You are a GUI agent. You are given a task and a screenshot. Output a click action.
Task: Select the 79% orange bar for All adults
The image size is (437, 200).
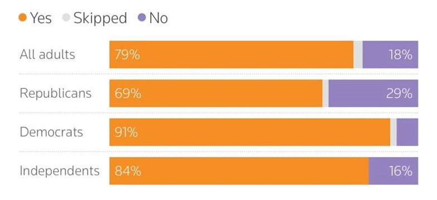pyautogui.click(x=232, y=54)
